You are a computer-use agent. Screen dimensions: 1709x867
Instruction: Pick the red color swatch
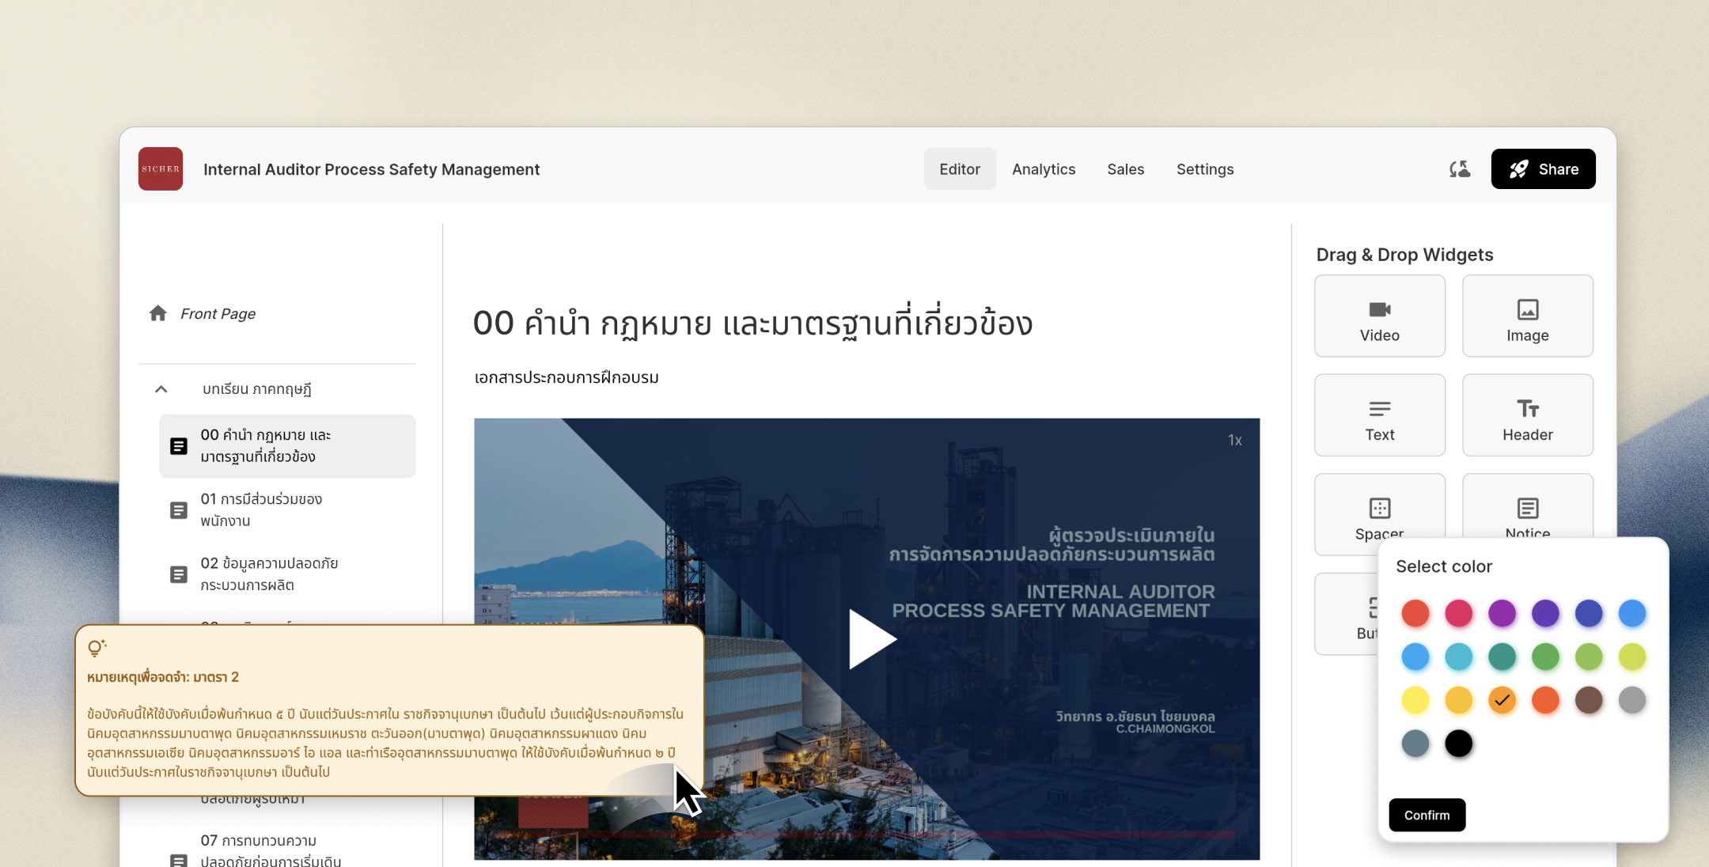1415,613
